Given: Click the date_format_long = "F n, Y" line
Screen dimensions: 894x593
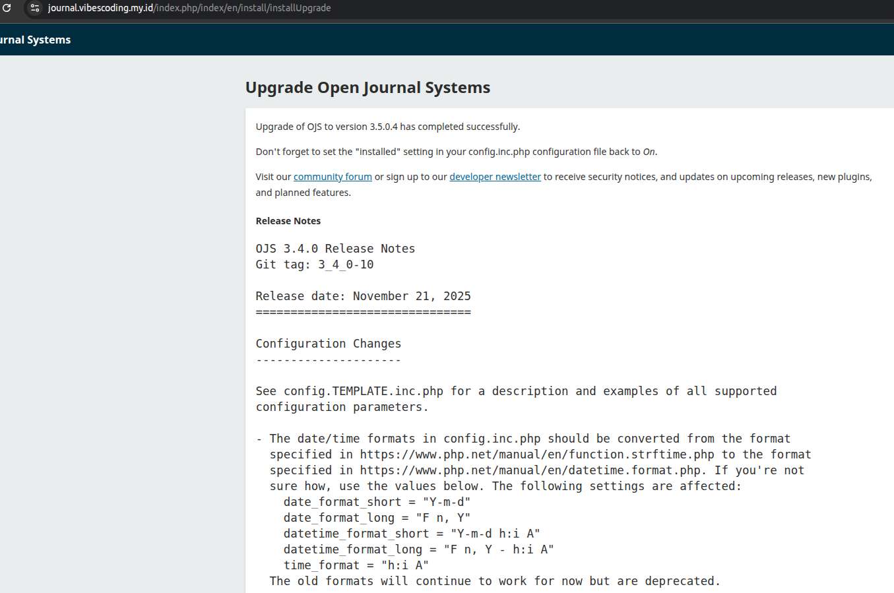Looking at the screenshot, I should 377,518.
